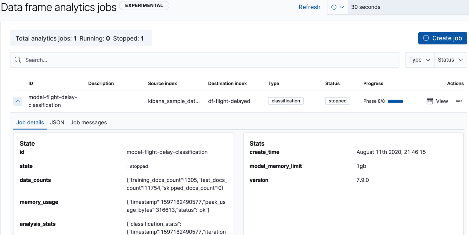This screenshot has width=469, height=235.
Task: Click the View details icon for the job
Action: (430, 101)
